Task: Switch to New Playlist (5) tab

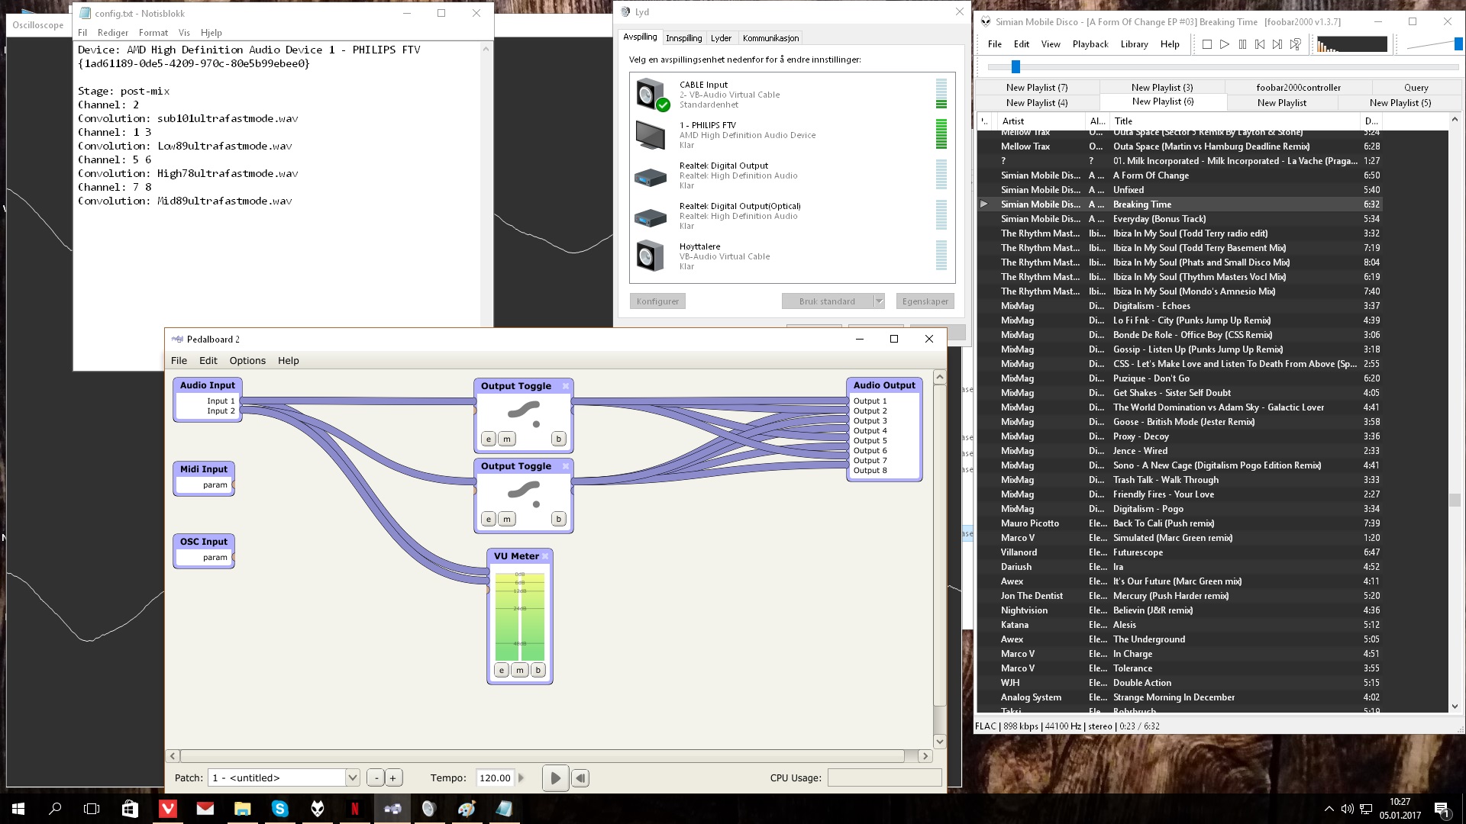Action: [x=1400, y=103]
